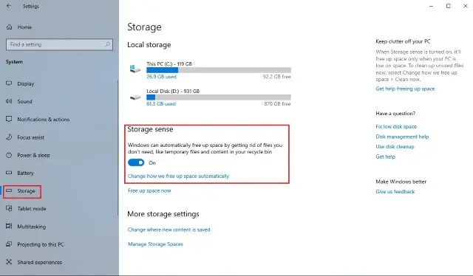The image size is (473, 276).
Task: Click the Focus assist moon icon
Action: pyautogui.click(x=9, y=137)
